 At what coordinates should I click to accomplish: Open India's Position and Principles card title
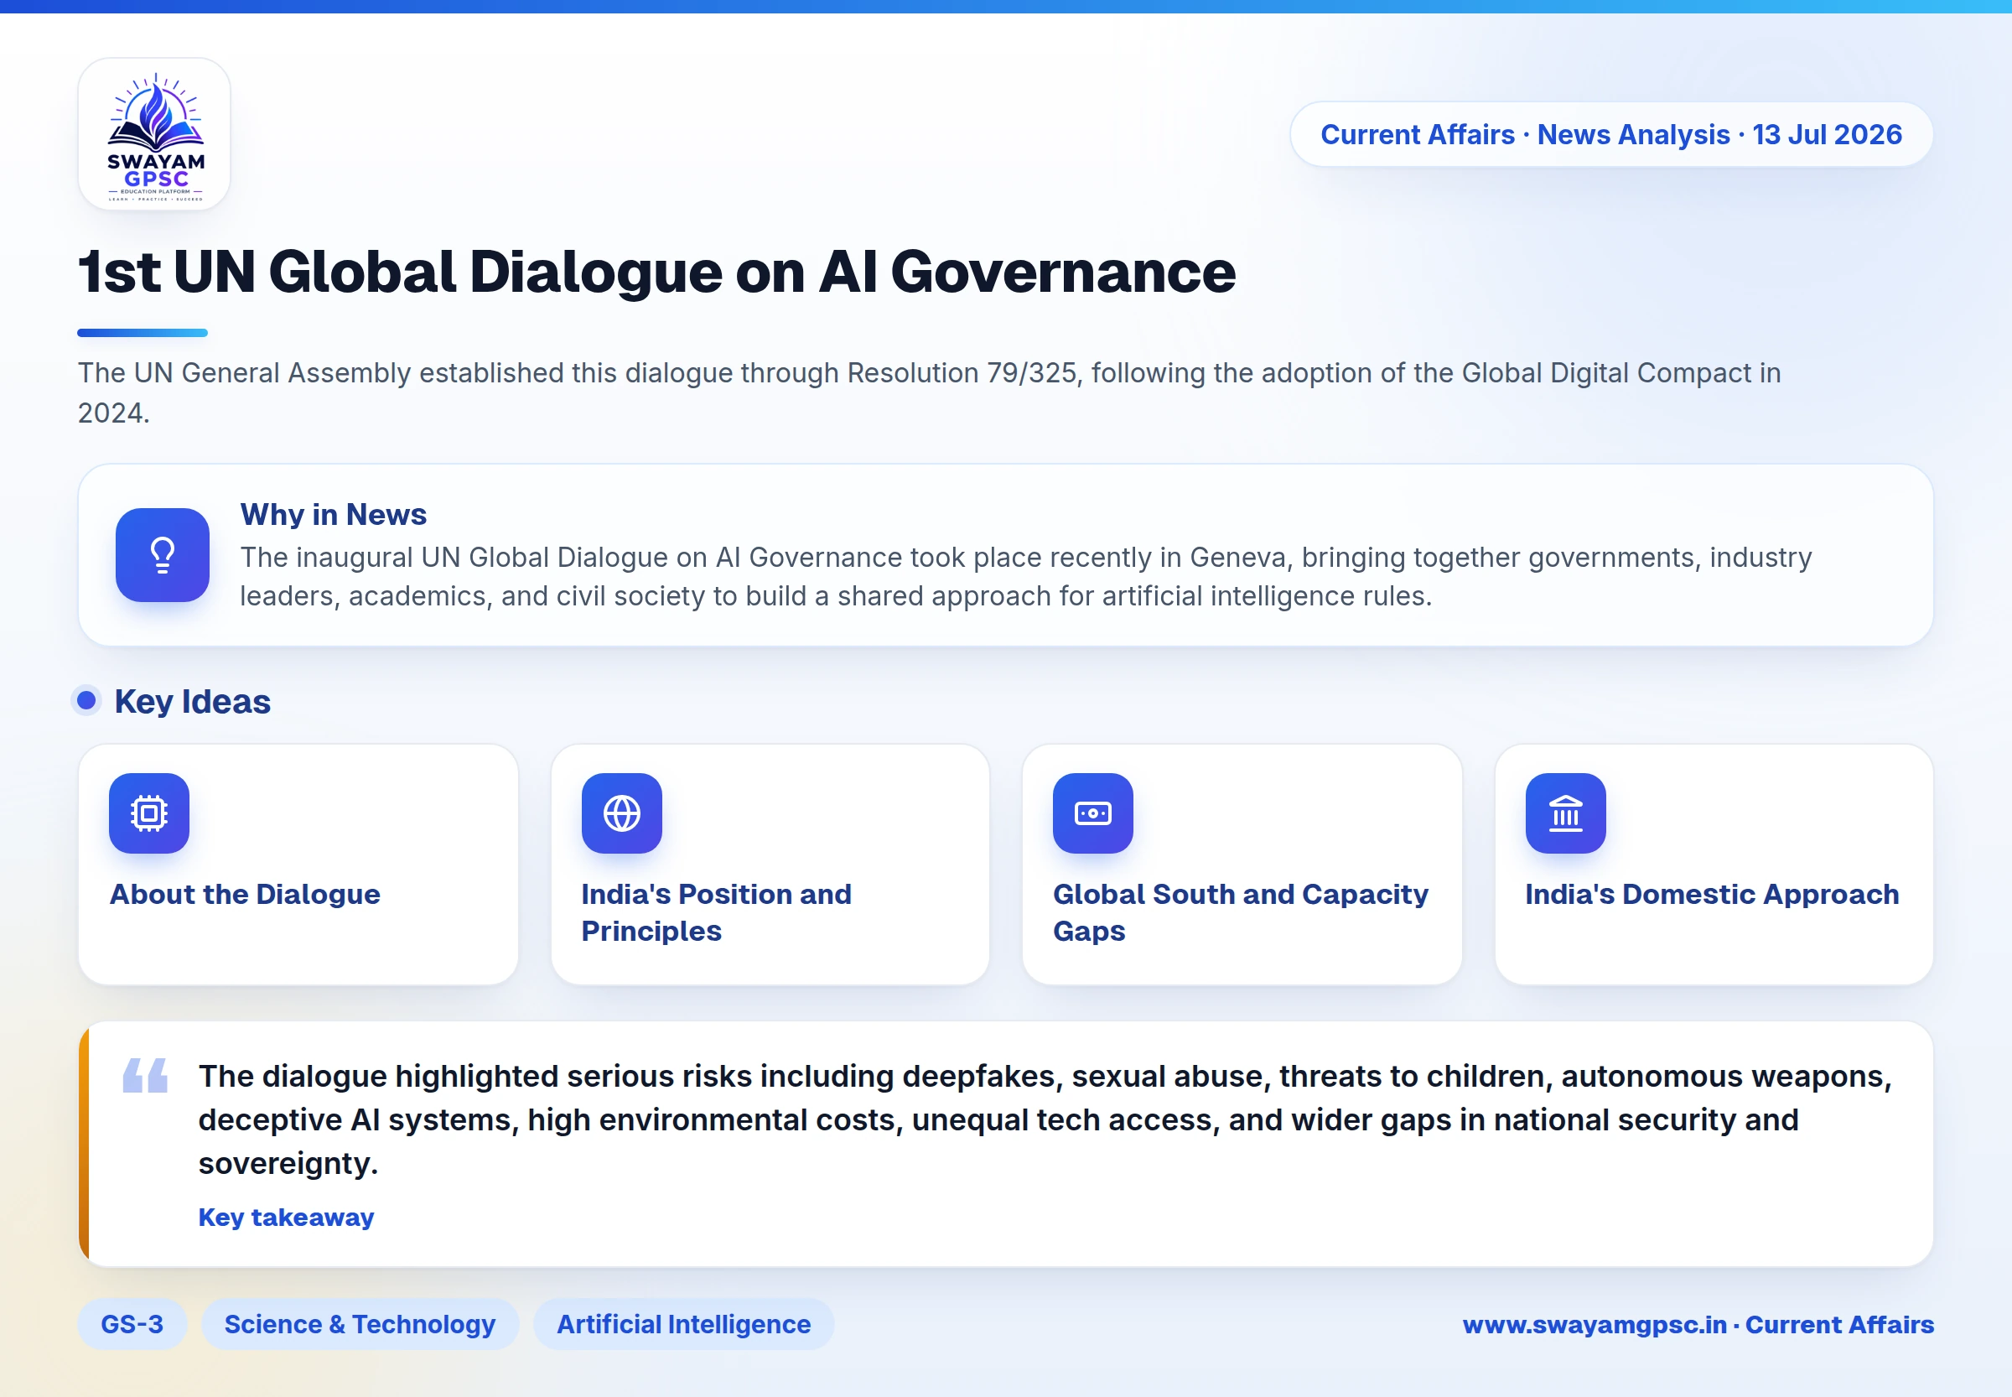point(716,912)
